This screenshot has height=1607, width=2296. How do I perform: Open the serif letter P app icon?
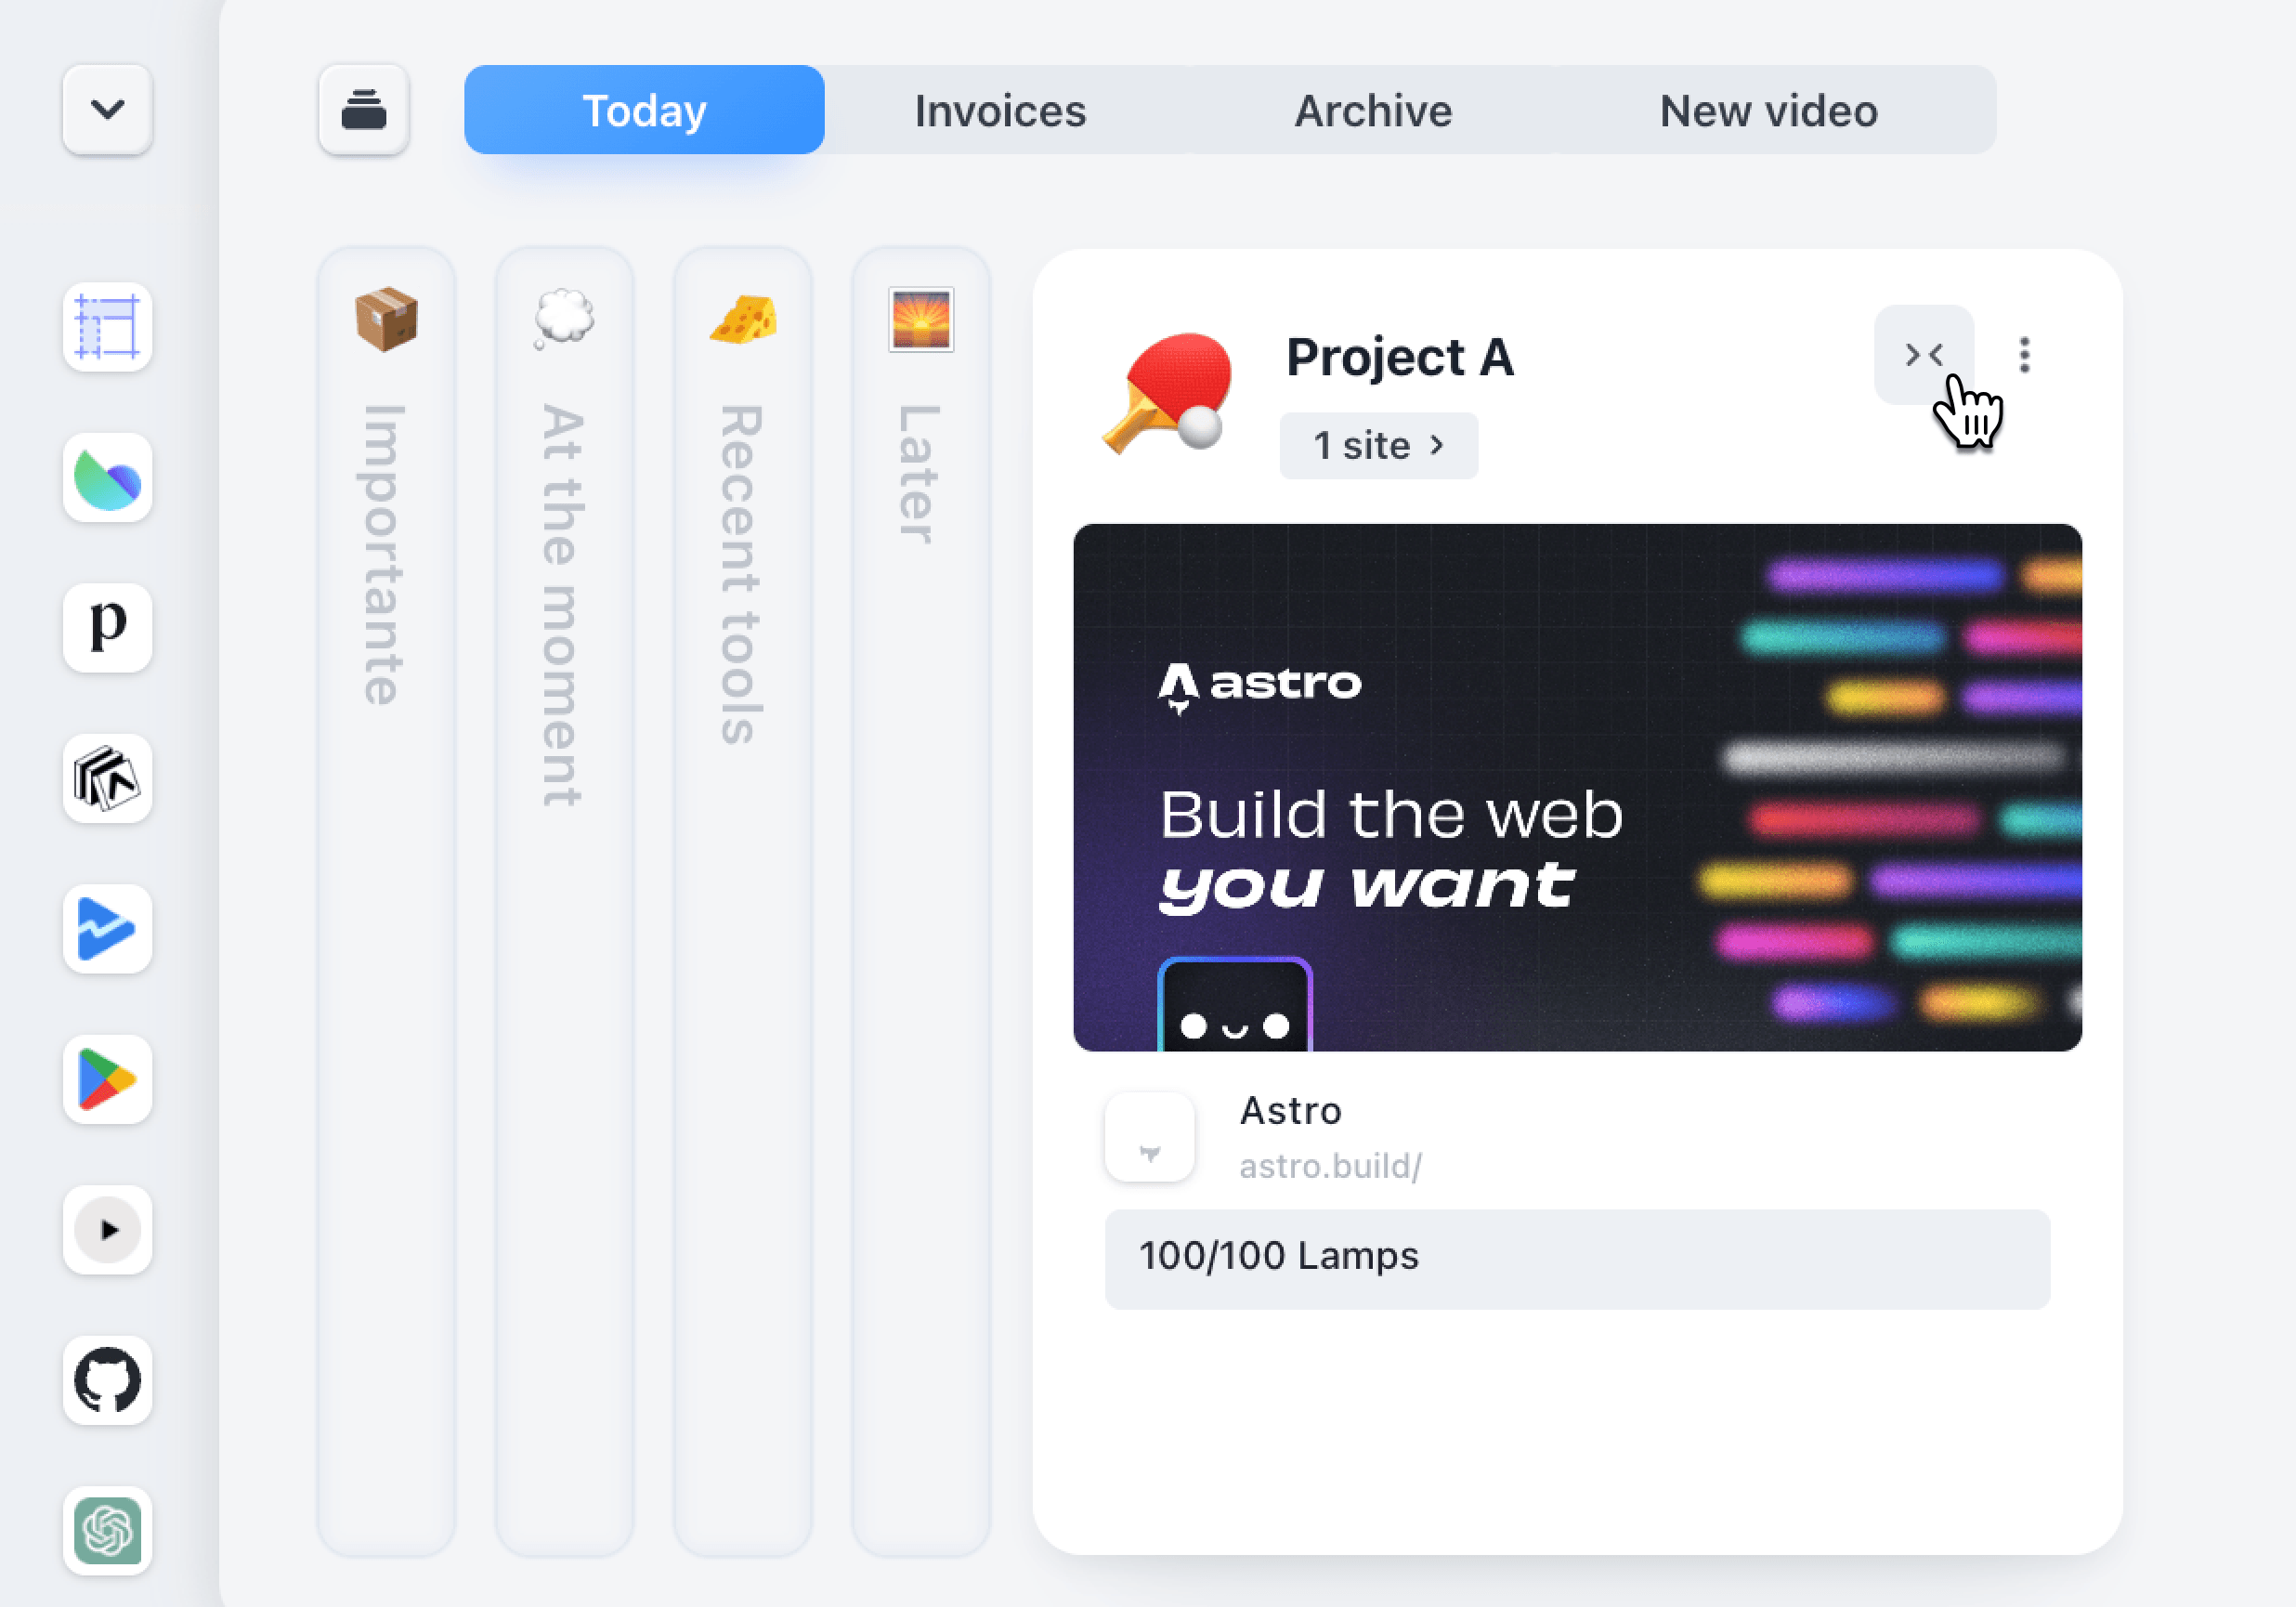coord(107,627)
